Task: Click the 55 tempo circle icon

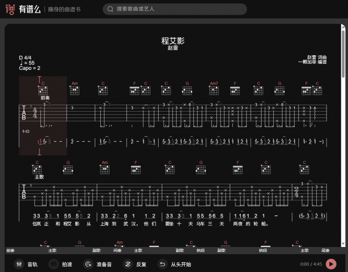Action: coord(53,264)
